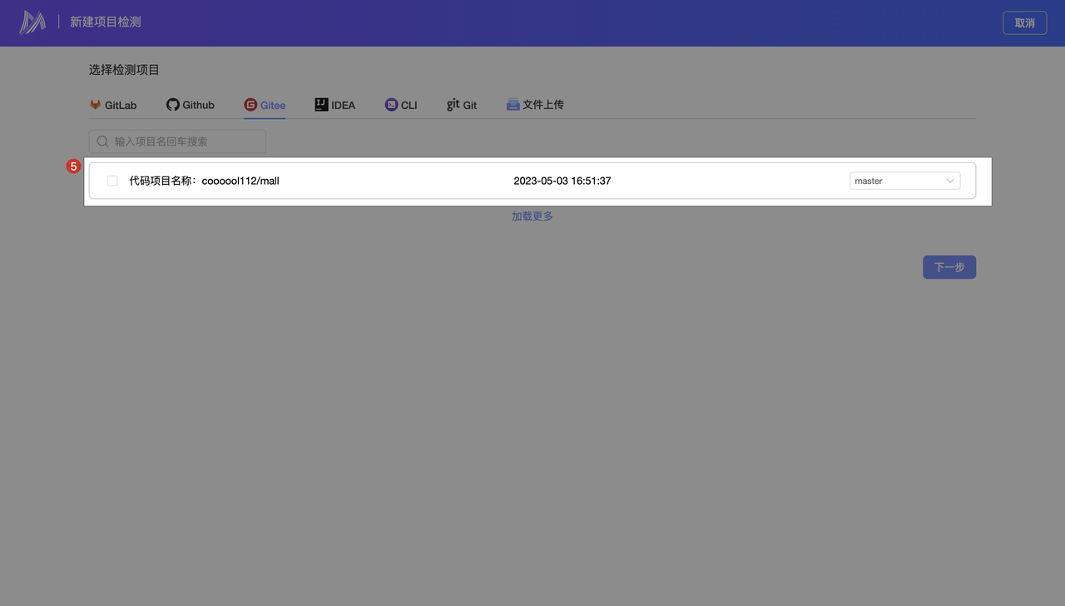Click the red step 5 badge

(x=73, y=166)
